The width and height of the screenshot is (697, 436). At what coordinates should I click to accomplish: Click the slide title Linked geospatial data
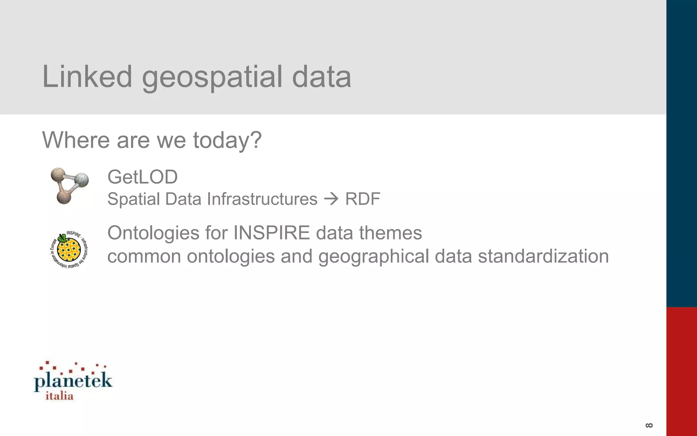[x=196, y=77]
